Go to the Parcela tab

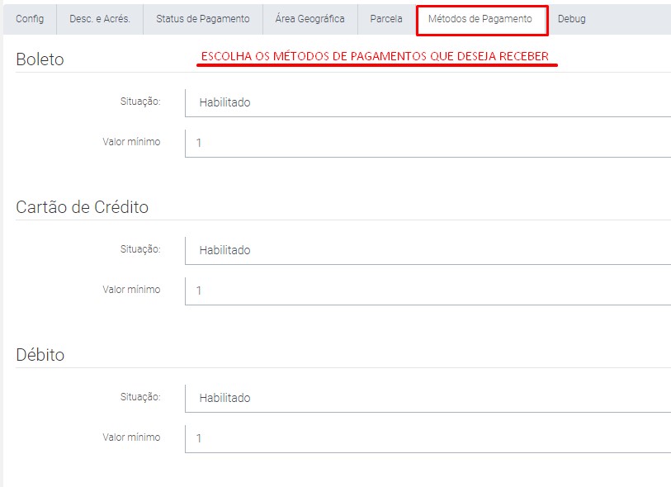point(386,19)
